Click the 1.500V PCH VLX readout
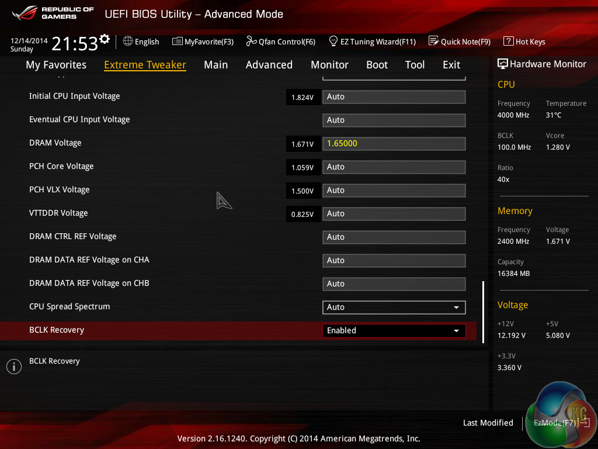The height and width of the screenshot is (449, 598). point(303,191)
